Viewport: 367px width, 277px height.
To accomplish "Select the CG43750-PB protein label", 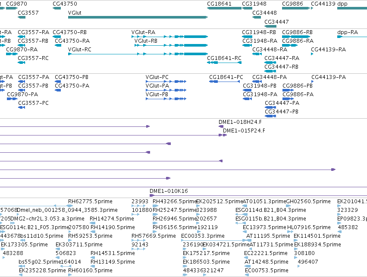I will (72, 77).
